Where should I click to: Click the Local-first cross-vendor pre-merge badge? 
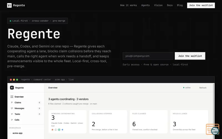pyautogui.click(x=37, y=21)
